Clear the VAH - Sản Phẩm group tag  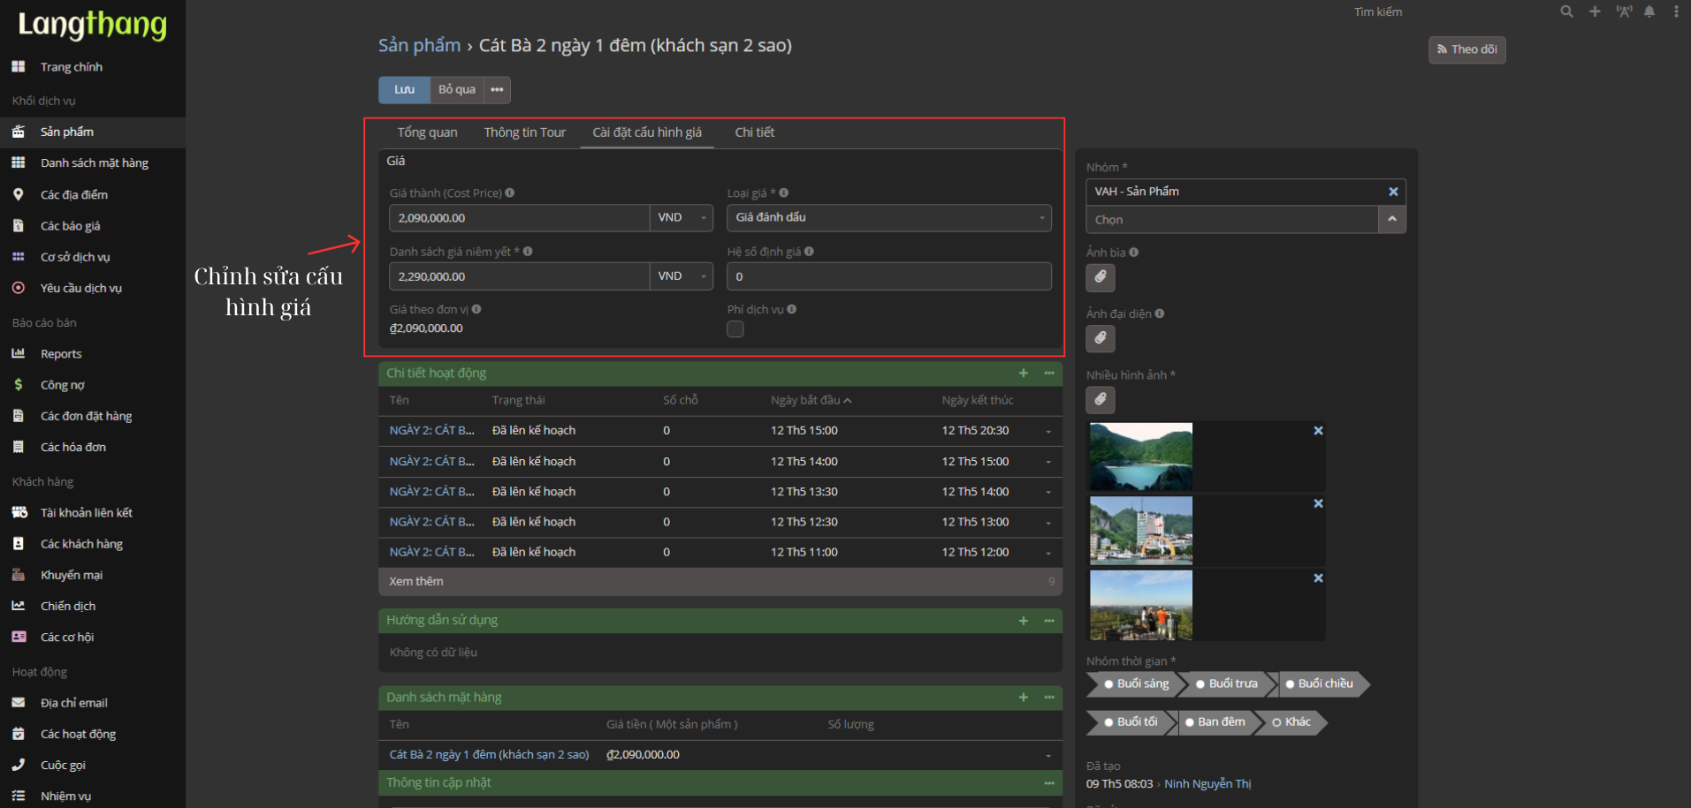[1393, 192]
